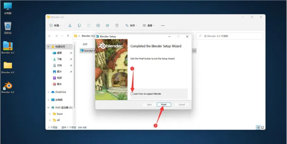
Task: Click the disabled Cancel button in Blender Setup
Action: click(x=182, y=104)
